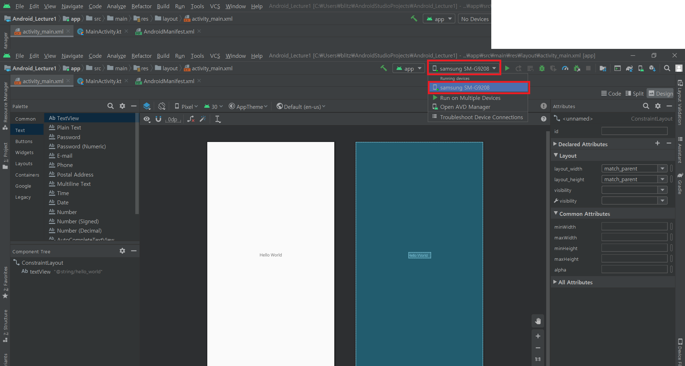Open the app run configuration dropdown in main window

(409, 68)
